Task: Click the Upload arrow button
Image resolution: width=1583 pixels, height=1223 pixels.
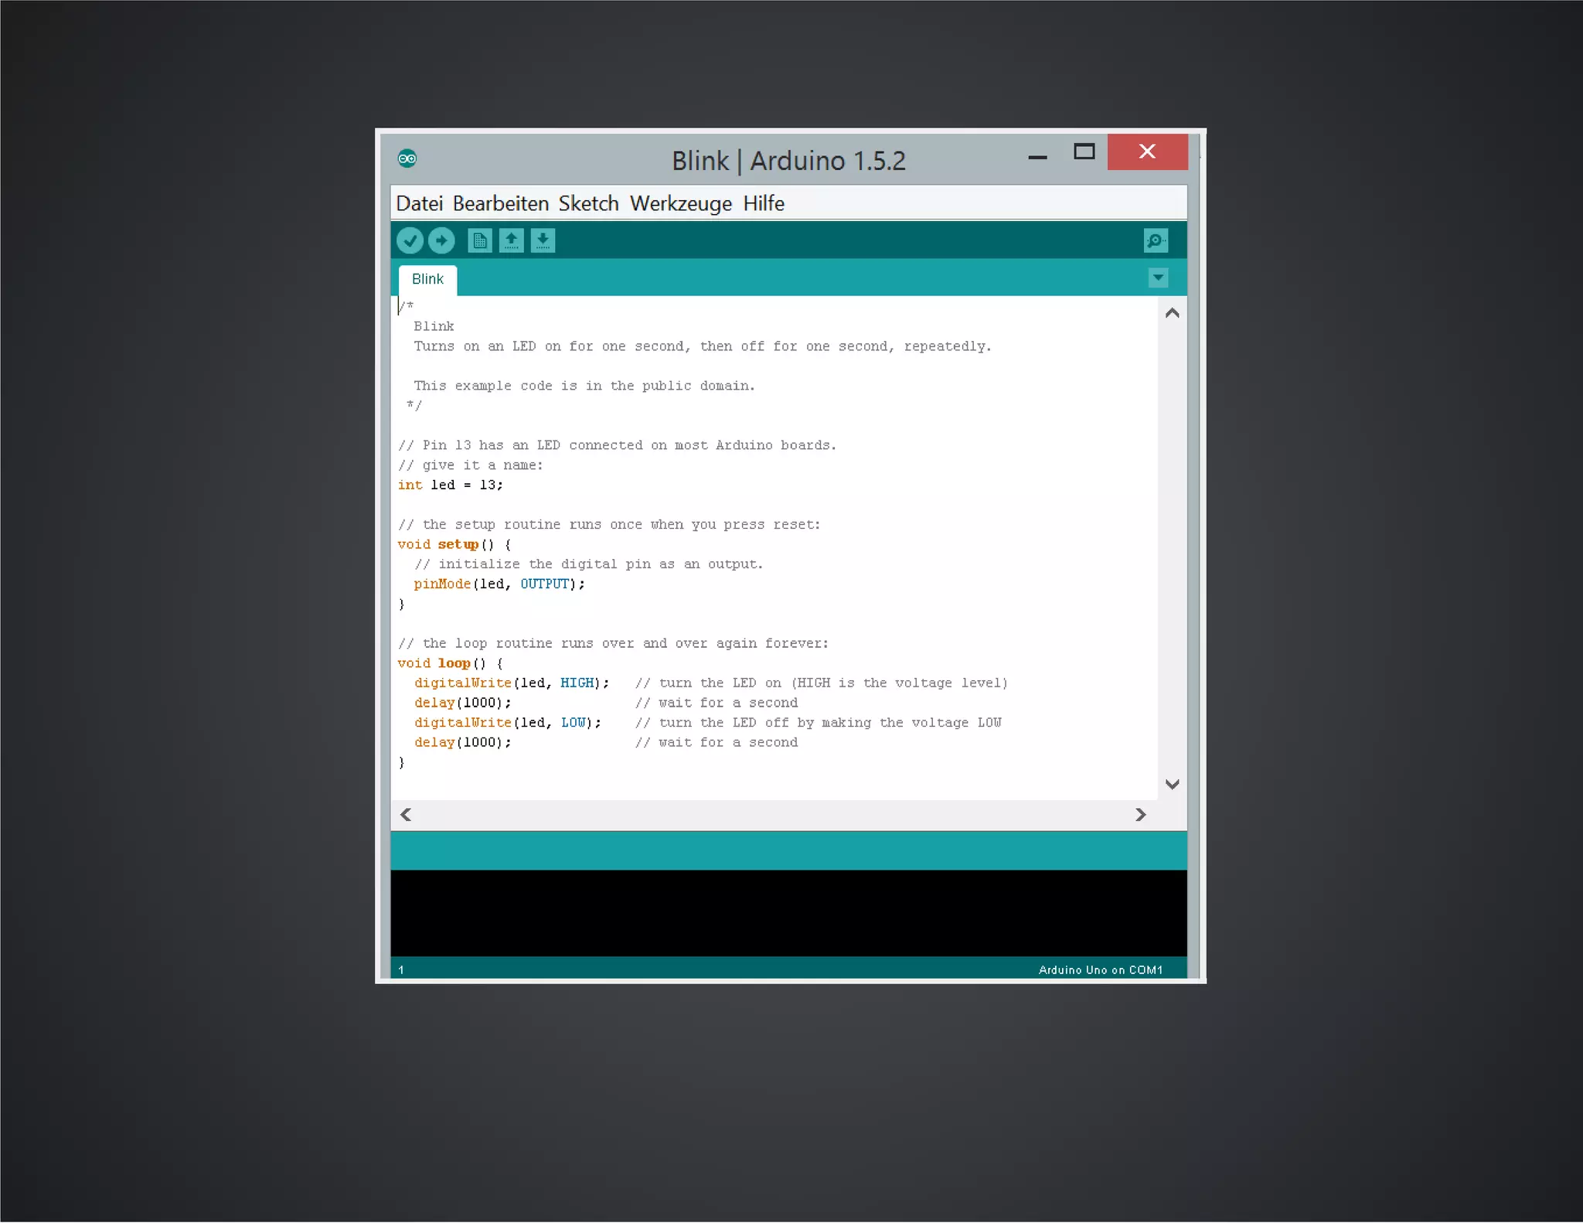Action: (441, 240)
